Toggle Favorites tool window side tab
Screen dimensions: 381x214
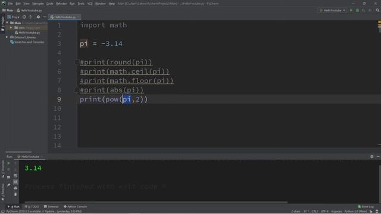[x=2, y=192]
